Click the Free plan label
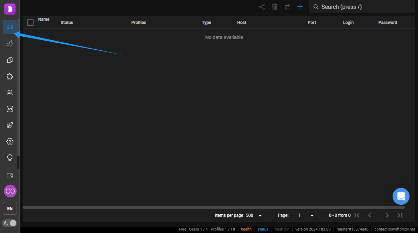The width and height of the screenshot is (418, 233). point(182,229)
